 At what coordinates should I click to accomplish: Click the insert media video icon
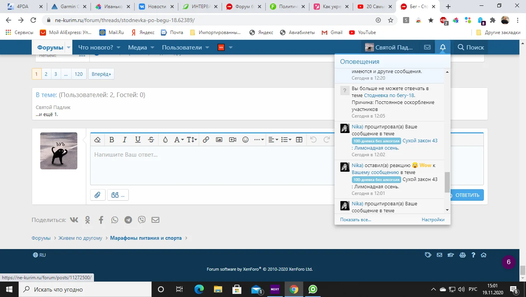pyautogui.click(x=232, y=140)
